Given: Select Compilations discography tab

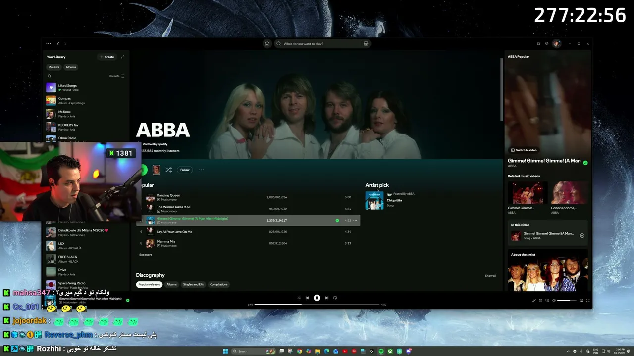Looking at the screenshot, I should (219, 284).
